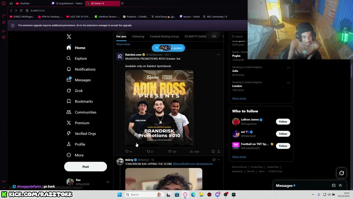Viewport: 353px width, 199px height.
Task: Open Opera main menu logo
Action: (4, 4)
